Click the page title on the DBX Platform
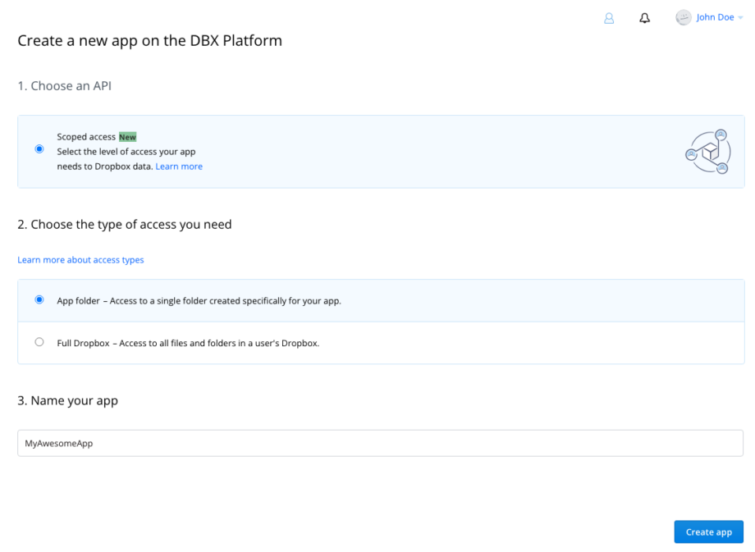 [x=149, y=40]
